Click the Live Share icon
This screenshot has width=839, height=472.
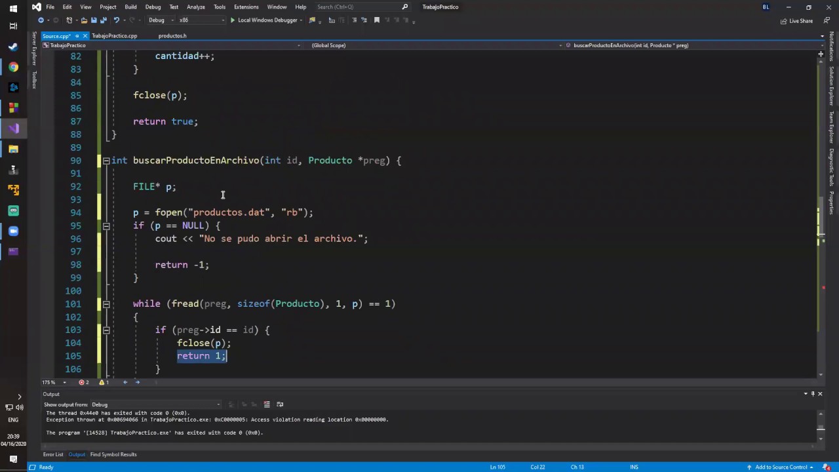click(784, 21)
